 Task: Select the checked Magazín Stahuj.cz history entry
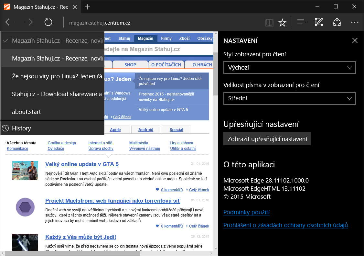(52, 40)
